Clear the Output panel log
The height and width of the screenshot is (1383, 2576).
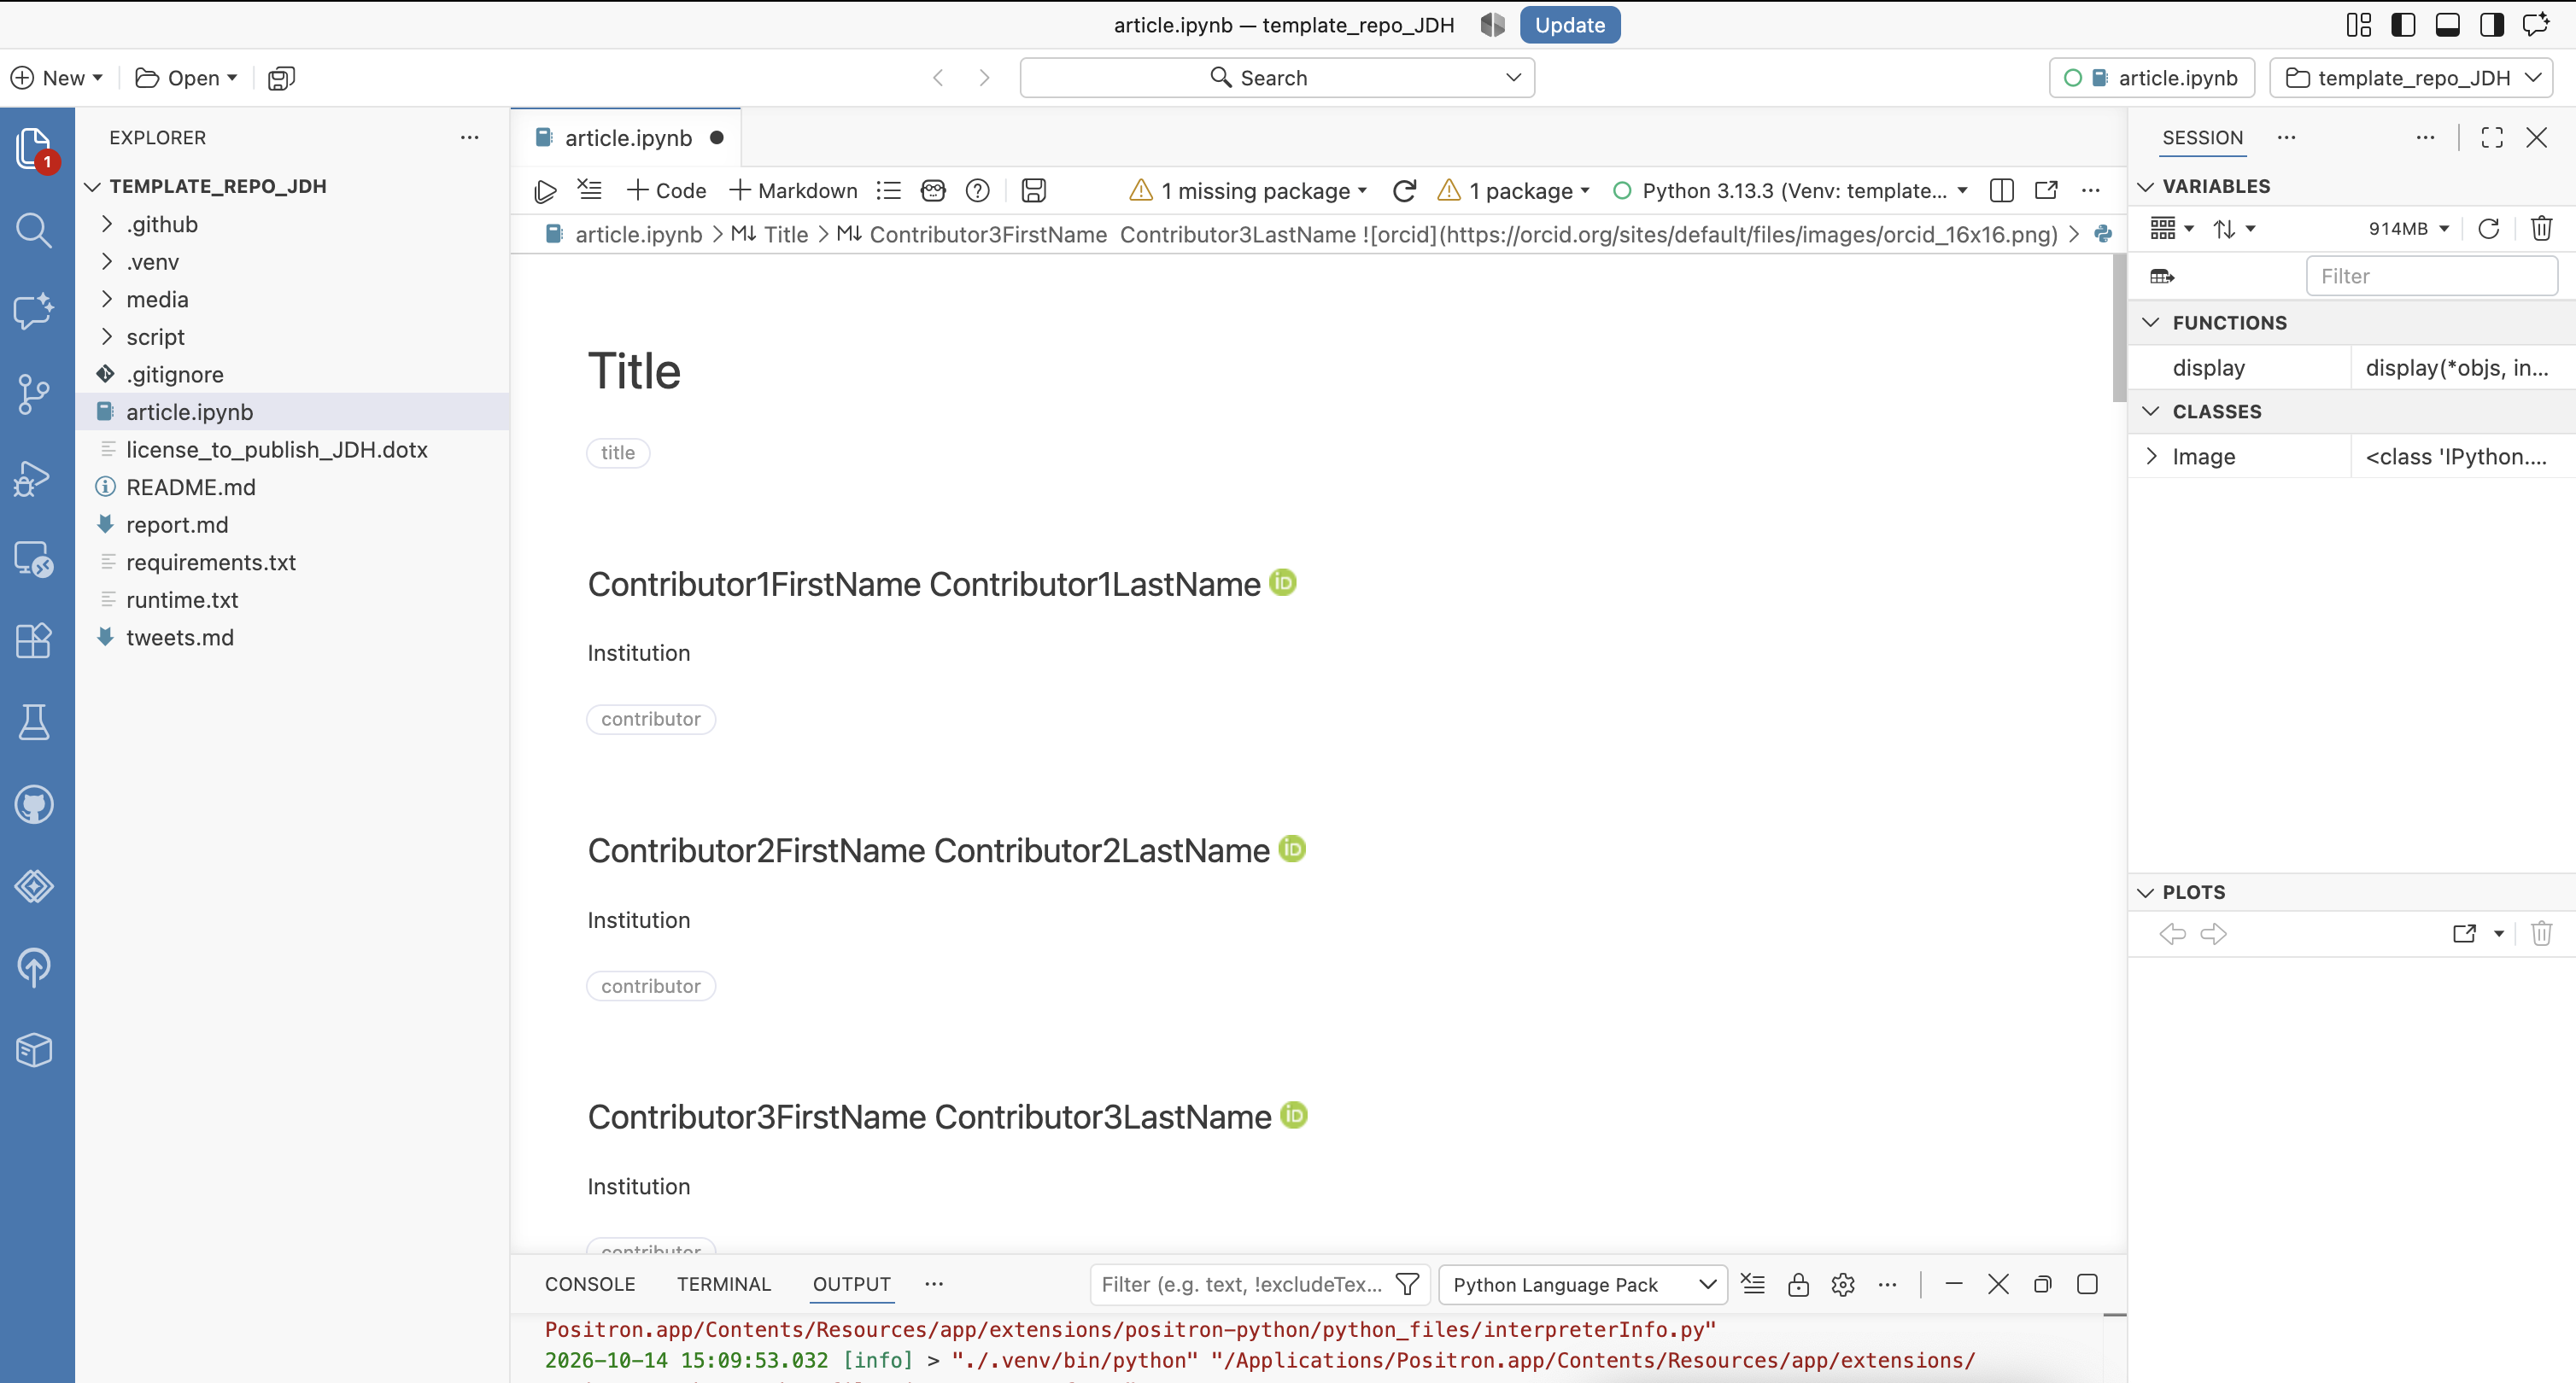coord(1753,1284)
